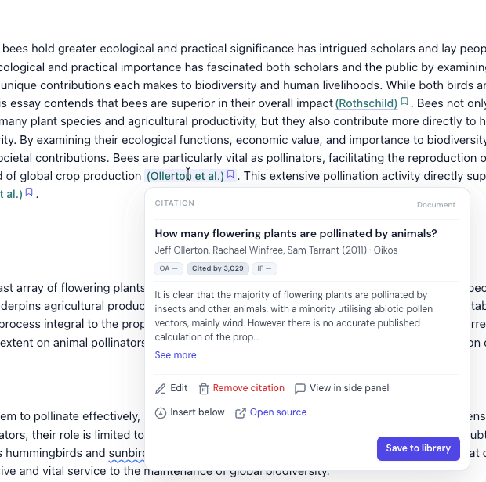Click the OA badge in the citation card
Viewport: 486px width, 482px height.
pyautogui.click(x=168, y=268)
